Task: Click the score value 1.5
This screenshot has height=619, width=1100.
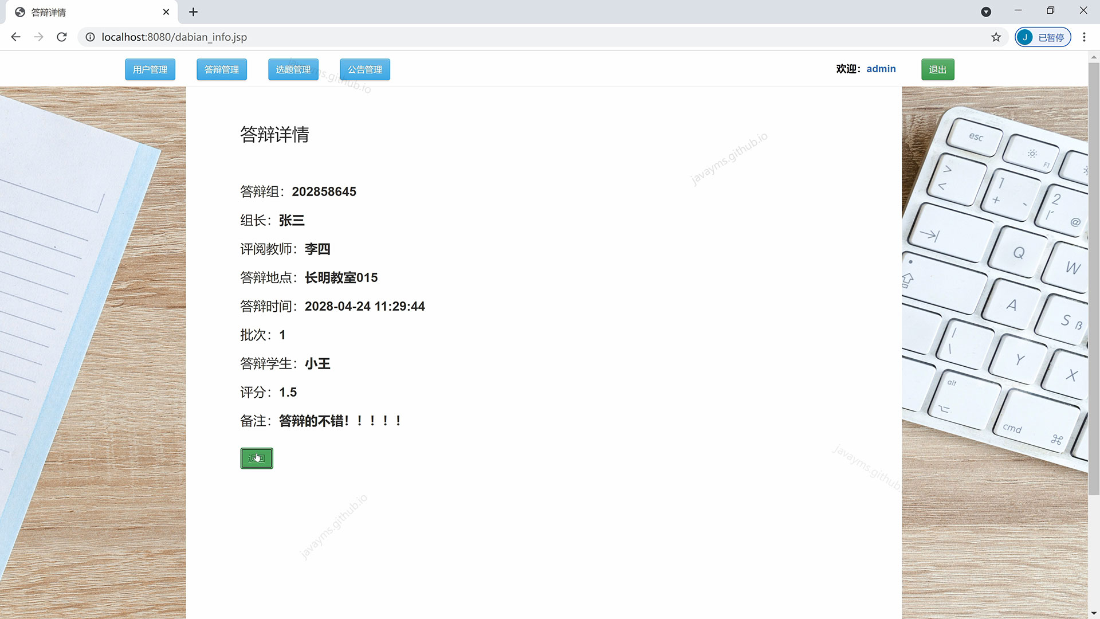Action: pos(288,392)
